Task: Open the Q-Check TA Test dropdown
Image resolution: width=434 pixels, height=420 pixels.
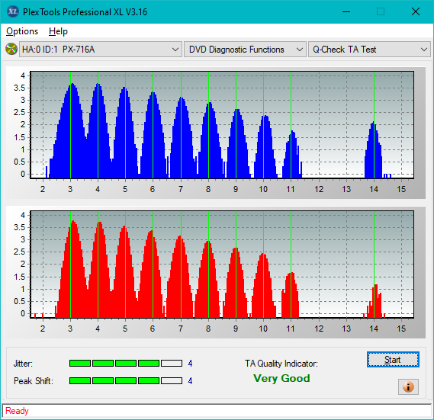Action: pos(369,50)
